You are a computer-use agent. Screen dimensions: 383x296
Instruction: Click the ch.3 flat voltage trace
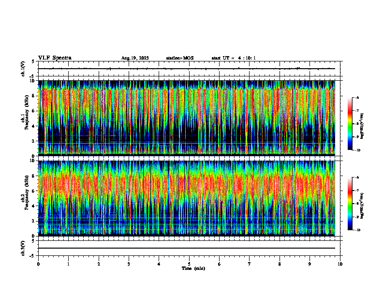pyautogui.click(x=186, y=248)
